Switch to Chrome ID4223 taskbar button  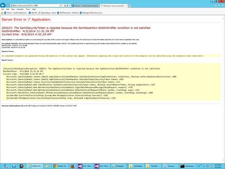(60, 166)
